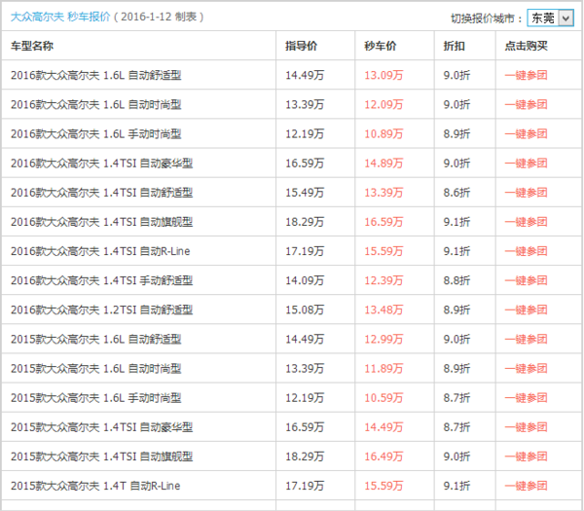Click the red price 13.09万
Image resolution: width=584 pixels, height=511 pixels.
point(383,75)
